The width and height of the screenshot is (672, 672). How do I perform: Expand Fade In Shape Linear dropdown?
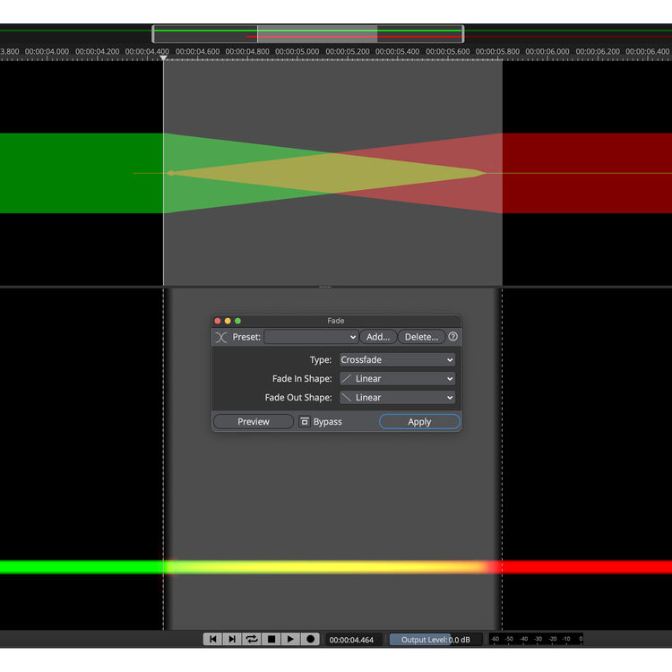tap(397, 378)
